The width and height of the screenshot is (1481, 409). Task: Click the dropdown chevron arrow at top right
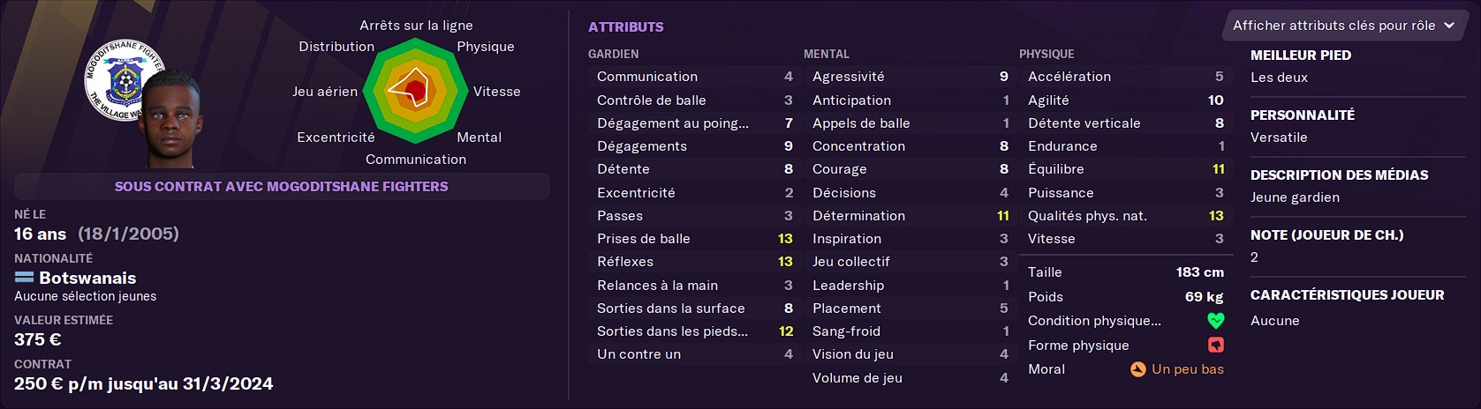pyautogui.click(x=1449, y=26)
